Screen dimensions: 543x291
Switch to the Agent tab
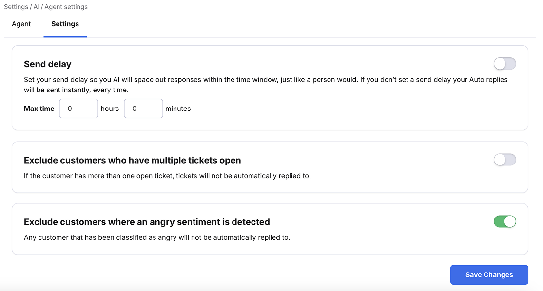(x=21, y=24)
